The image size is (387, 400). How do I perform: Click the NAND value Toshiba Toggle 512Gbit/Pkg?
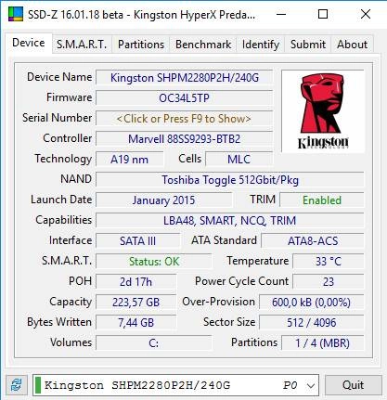(x=230, y=180)
